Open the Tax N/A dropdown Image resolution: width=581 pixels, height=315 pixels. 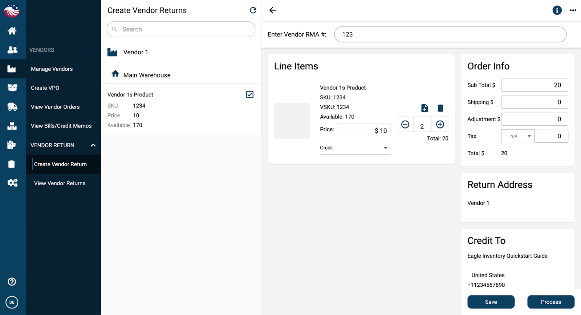[517, 136]
